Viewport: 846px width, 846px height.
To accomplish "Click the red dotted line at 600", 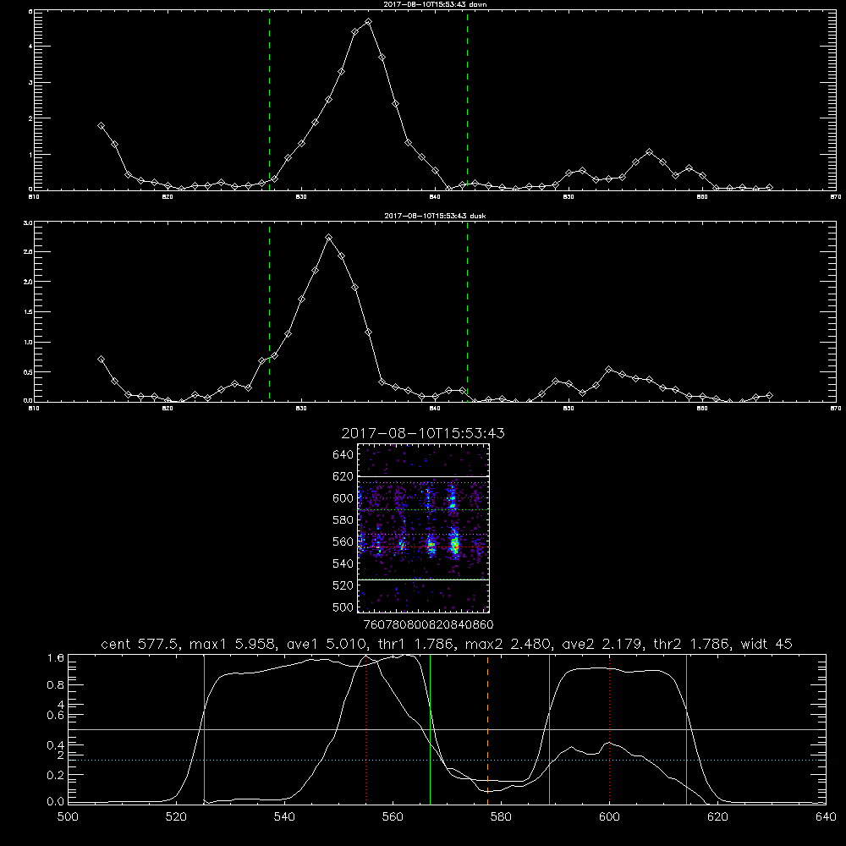I will (609, 728).
